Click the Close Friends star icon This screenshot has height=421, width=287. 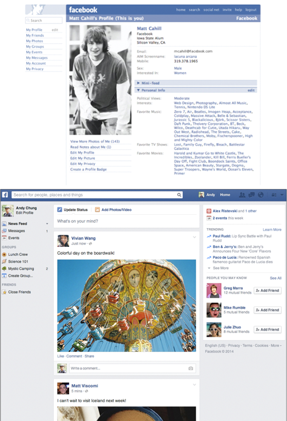(x=4, y=292)
